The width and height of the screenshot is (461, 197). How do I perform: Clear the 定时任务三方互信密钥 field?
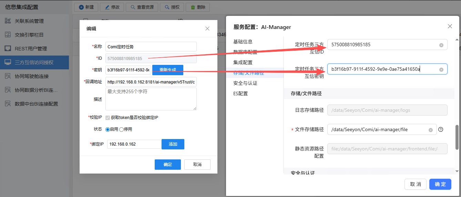click(x=441, y=70)
